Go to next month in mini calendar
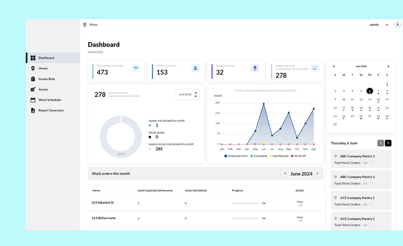Screen dimensions: 403x246 pyautogui.click(x=388, y=66)
